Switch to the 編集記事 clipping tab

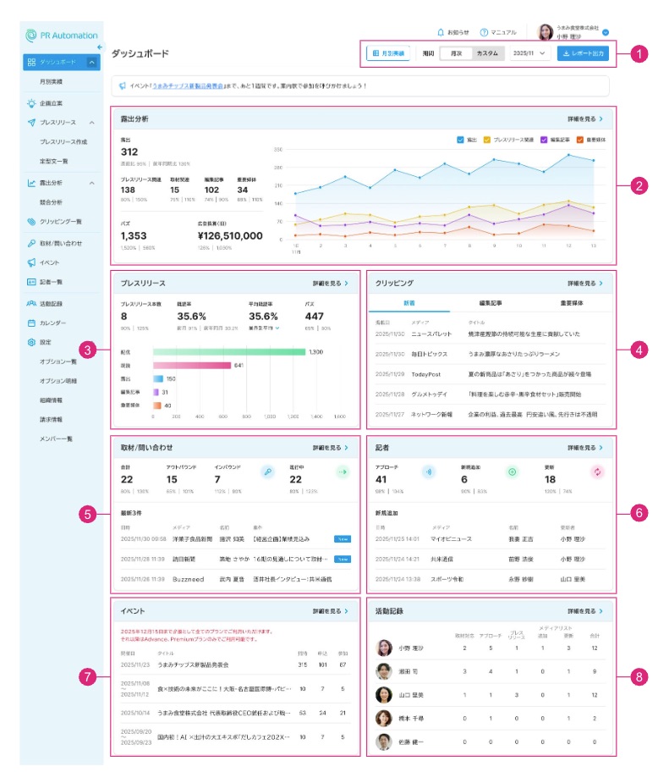click(491, 302)
